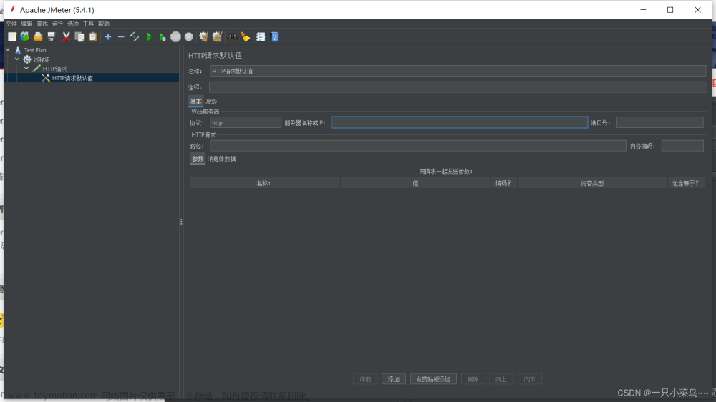
Task: Click the Open file folder icon
Action: pyautogui.click(x=38, y=37)
